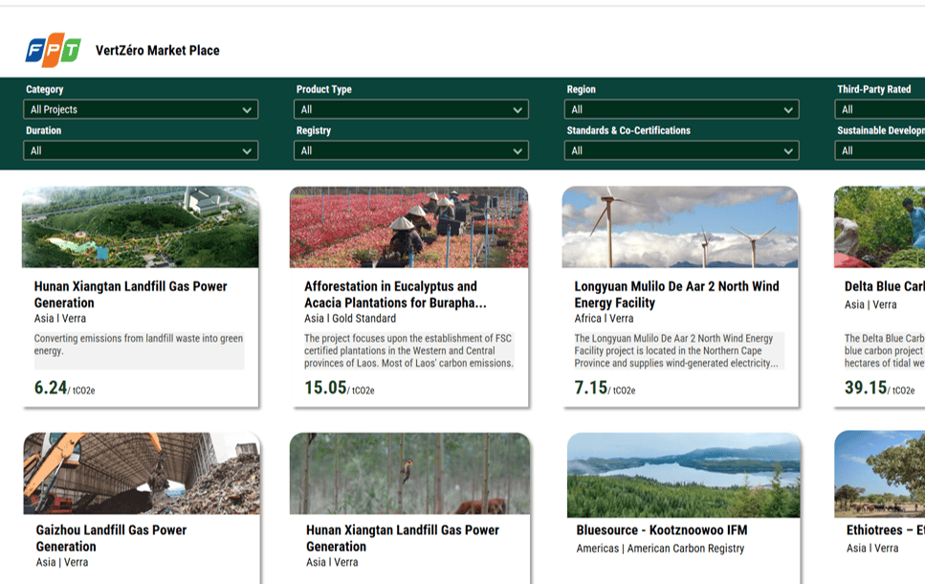Open Bluesource - Kootznoowoo IFM title

(662, 530)
